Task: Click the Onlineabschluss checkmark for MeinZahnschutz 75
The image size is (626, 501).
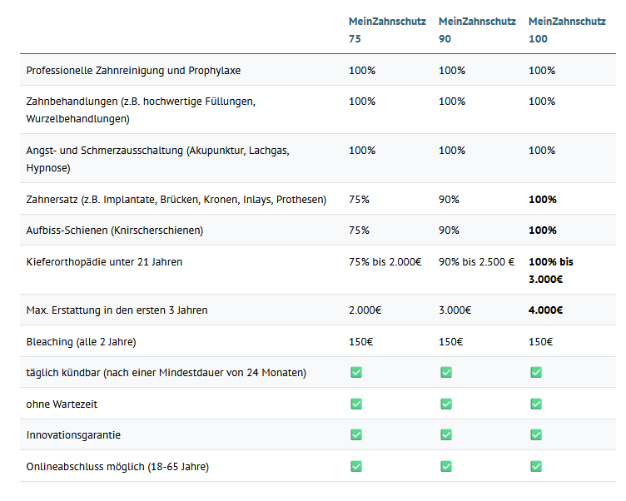Action: (x=356, y=466)
